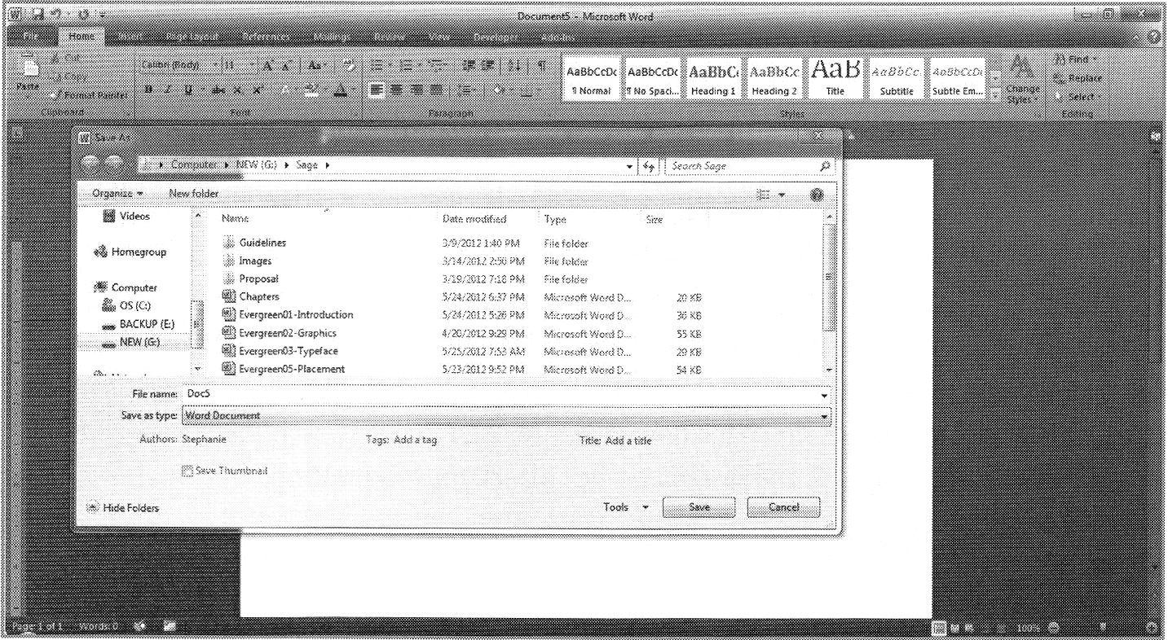Apply the Heading 1 style

[715, 80]
